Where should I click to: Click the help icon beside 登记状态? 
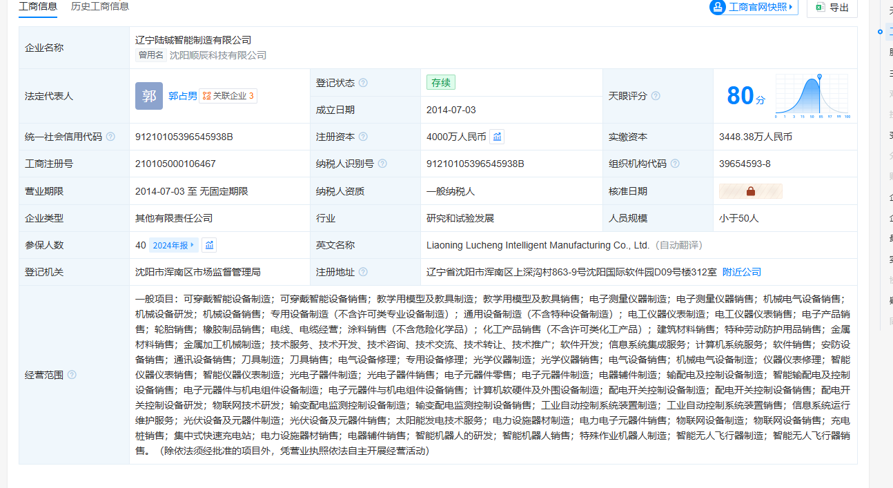point(363,83)
